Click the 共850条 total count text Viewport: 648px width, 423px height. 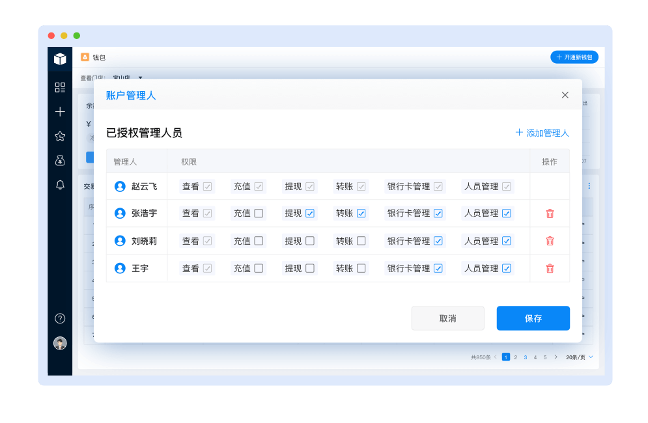[x=481, y=357]
